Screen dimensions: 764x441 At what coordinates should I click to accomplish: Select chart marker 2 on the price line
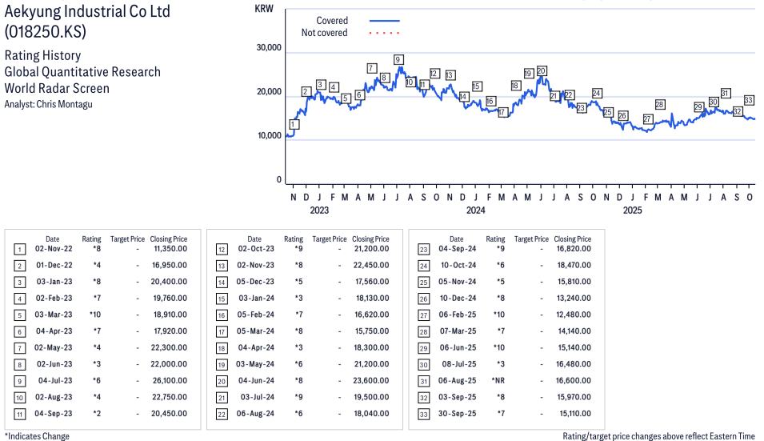pos(306,91)
